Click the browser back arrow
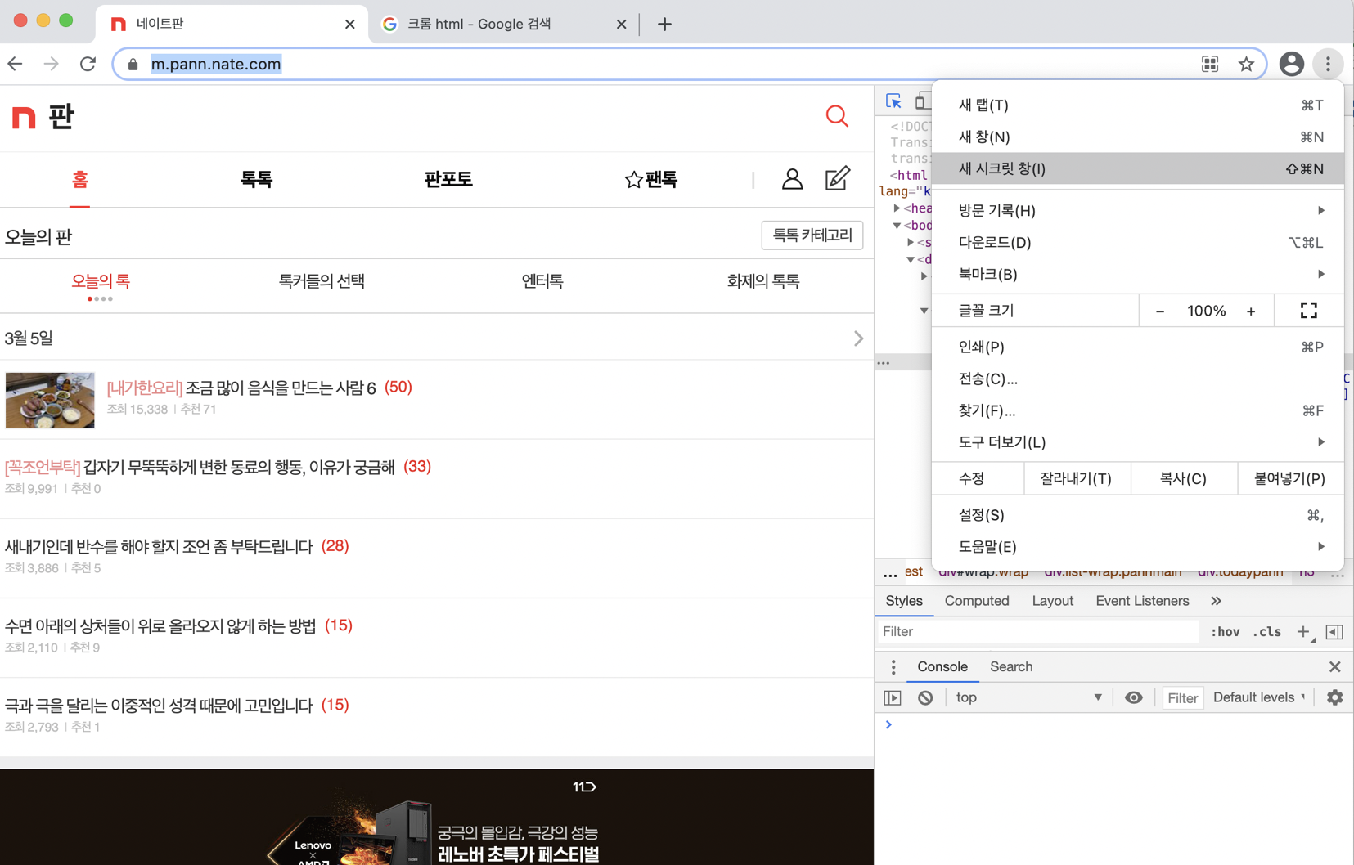Image resolution: width=1354 pixels, height=865 pixels. [x=16, y=64]
